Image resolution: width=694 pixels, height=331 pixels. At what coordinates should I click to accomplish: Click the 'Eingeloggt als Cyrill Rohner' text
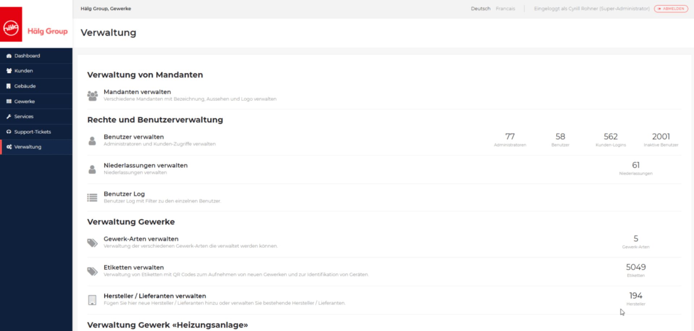[x=592, y=9]
